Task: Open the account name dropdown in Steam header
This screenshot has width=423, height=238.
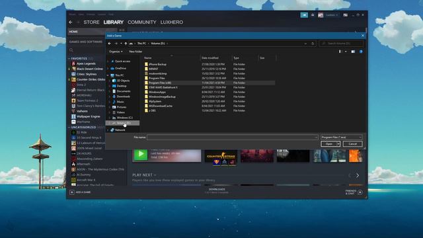Action: click(332, 15)
